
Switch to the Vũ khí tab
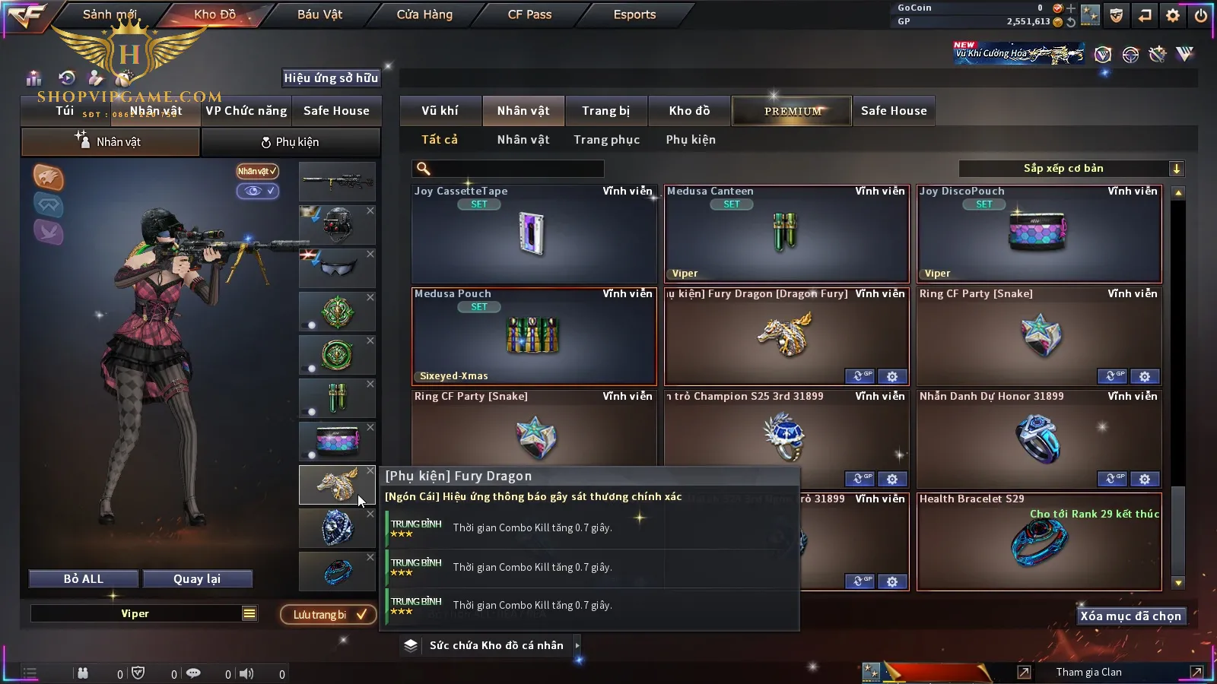point(440,111)
